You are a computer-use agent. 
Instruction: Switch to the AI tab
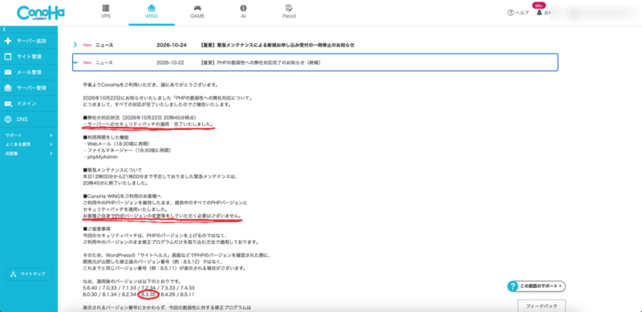tap(243, 12)
